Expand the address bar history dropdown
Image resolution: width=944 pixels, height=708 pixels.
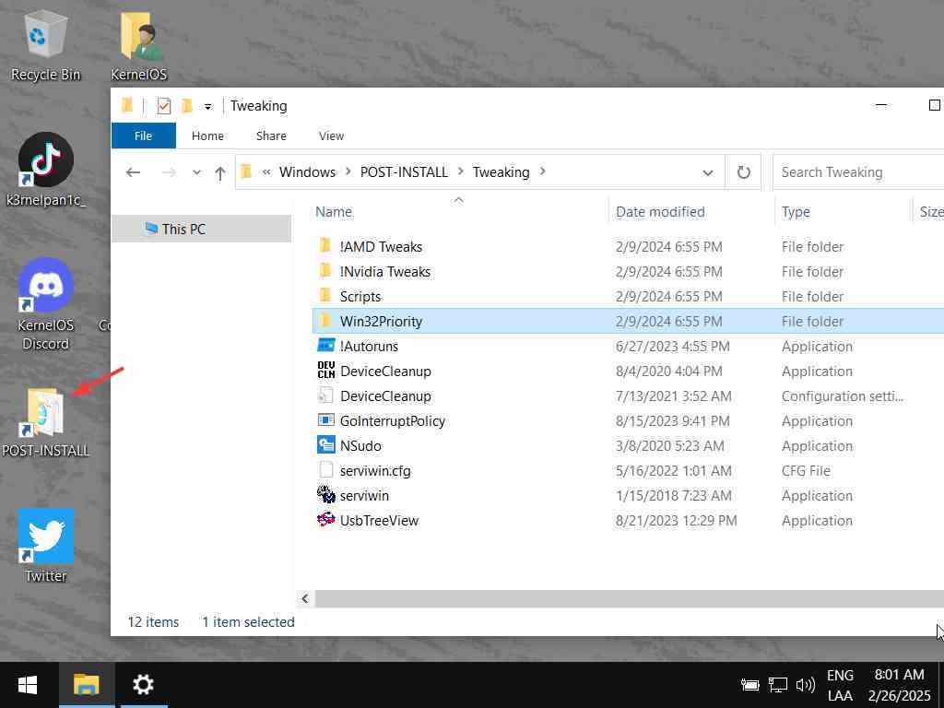coord(708,172)
